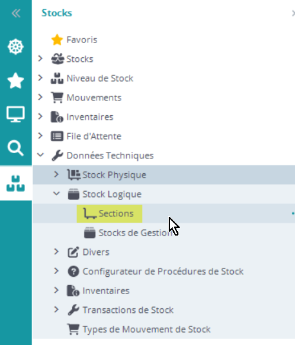Screen dimensions: 295x345
Task: Expand the Stocks tree node
Action: click(41, 59)
